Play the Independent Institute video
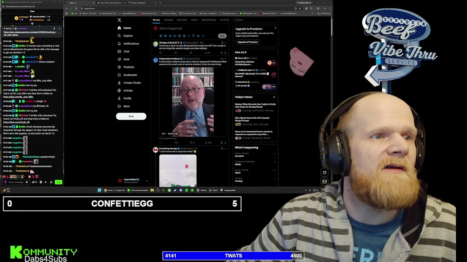The width and height of the screenshot is (467, 262). tap(193, 102)
